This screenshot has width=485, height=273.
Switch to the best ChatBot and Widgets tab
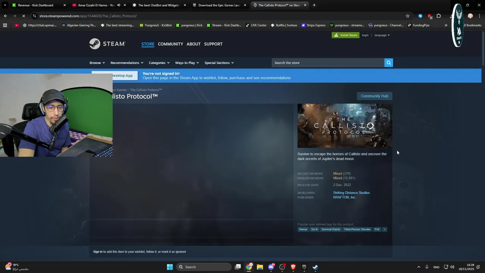[x=158, y=5]
